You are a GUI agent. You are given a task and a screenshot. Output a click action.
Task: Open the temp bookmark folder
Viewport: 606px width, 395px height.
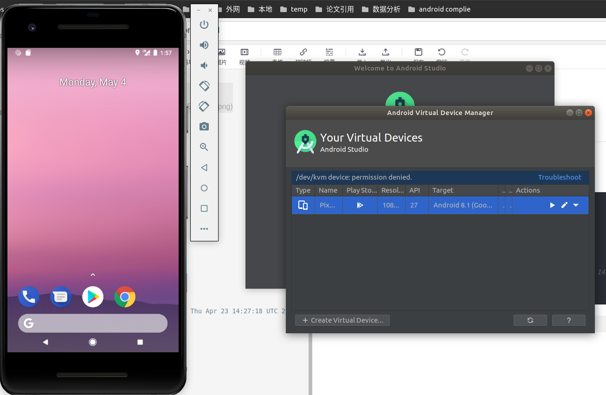[x=294, y=9]
